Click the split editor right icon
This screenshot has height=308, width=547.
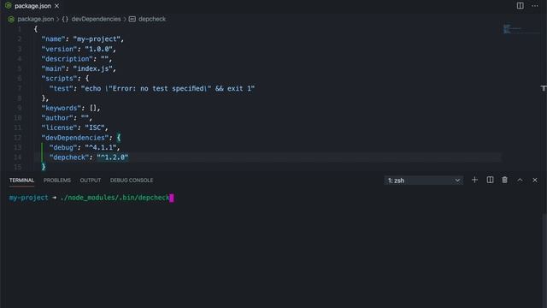pos(520,6)
